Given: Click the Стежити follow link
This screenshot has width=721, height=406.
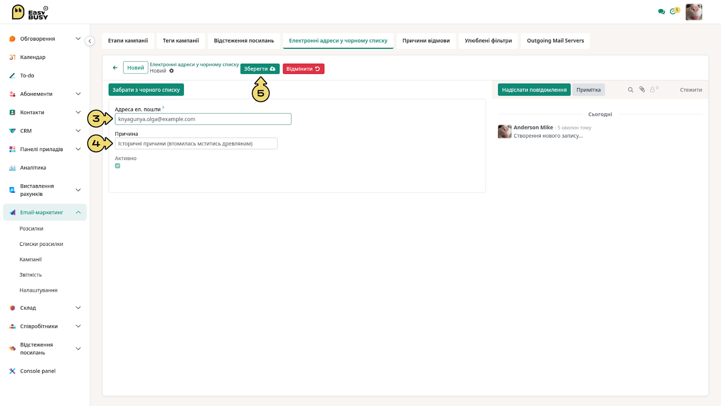Looking at the screenshot, I should click(691, 90).
